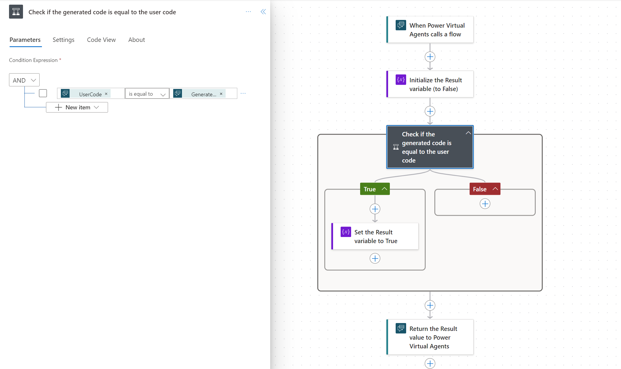Add action at top of True branch

coord(375,209)
